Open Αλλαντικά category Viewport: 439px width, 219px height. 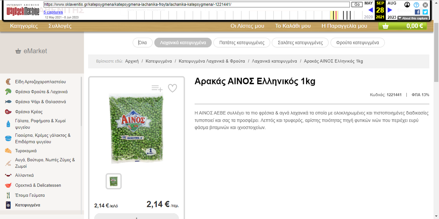(x=24, y=175)
